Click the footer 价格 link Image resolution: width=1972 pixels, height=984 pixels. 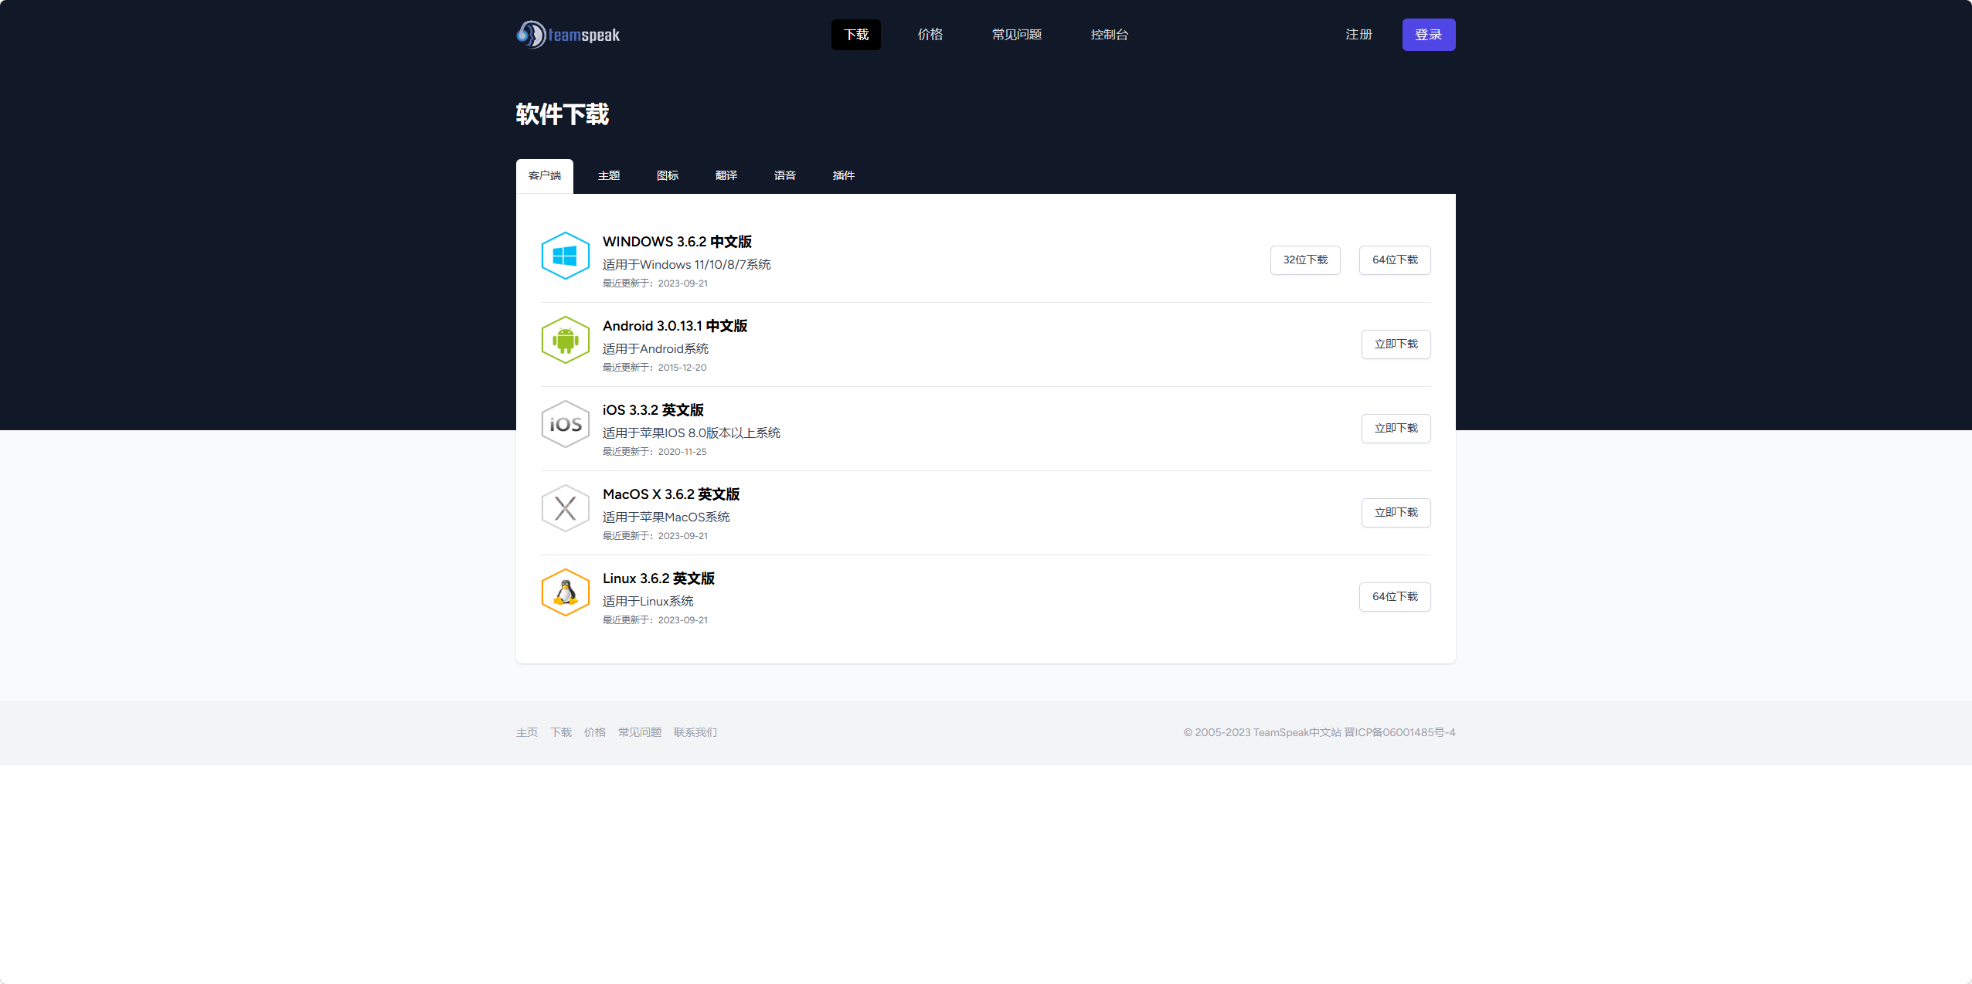(x=595, y=732)
